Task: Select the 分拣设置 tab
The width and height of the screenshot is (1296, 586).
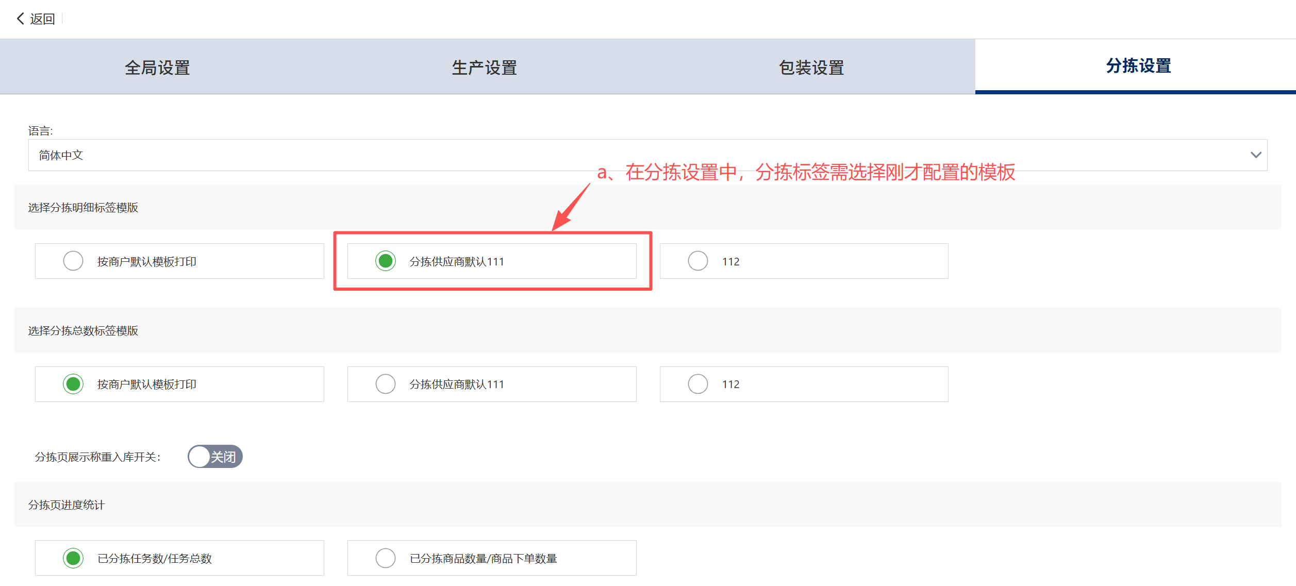Action: [x=1138, y=66]
